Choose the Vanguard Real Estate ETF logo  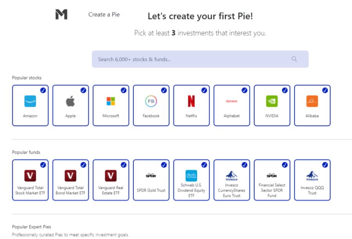pyautogui.click(x=111, y=176)
